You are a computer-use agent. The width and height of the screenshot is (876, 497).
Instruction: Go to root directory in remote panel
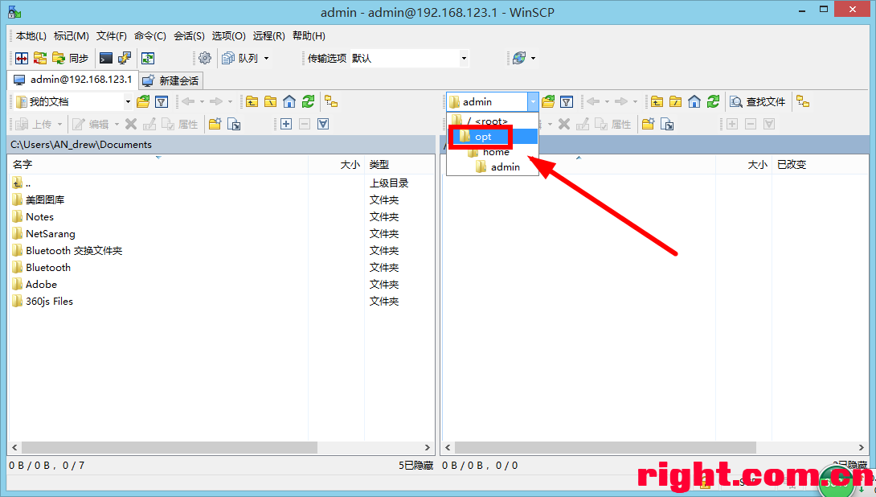[x=675, y=102]
